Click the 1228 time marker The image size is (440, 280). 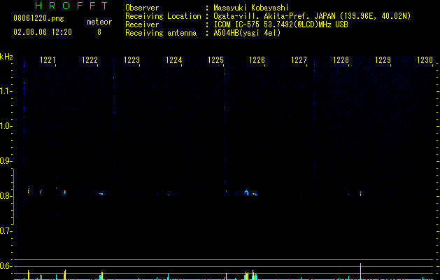pos(341,60)
